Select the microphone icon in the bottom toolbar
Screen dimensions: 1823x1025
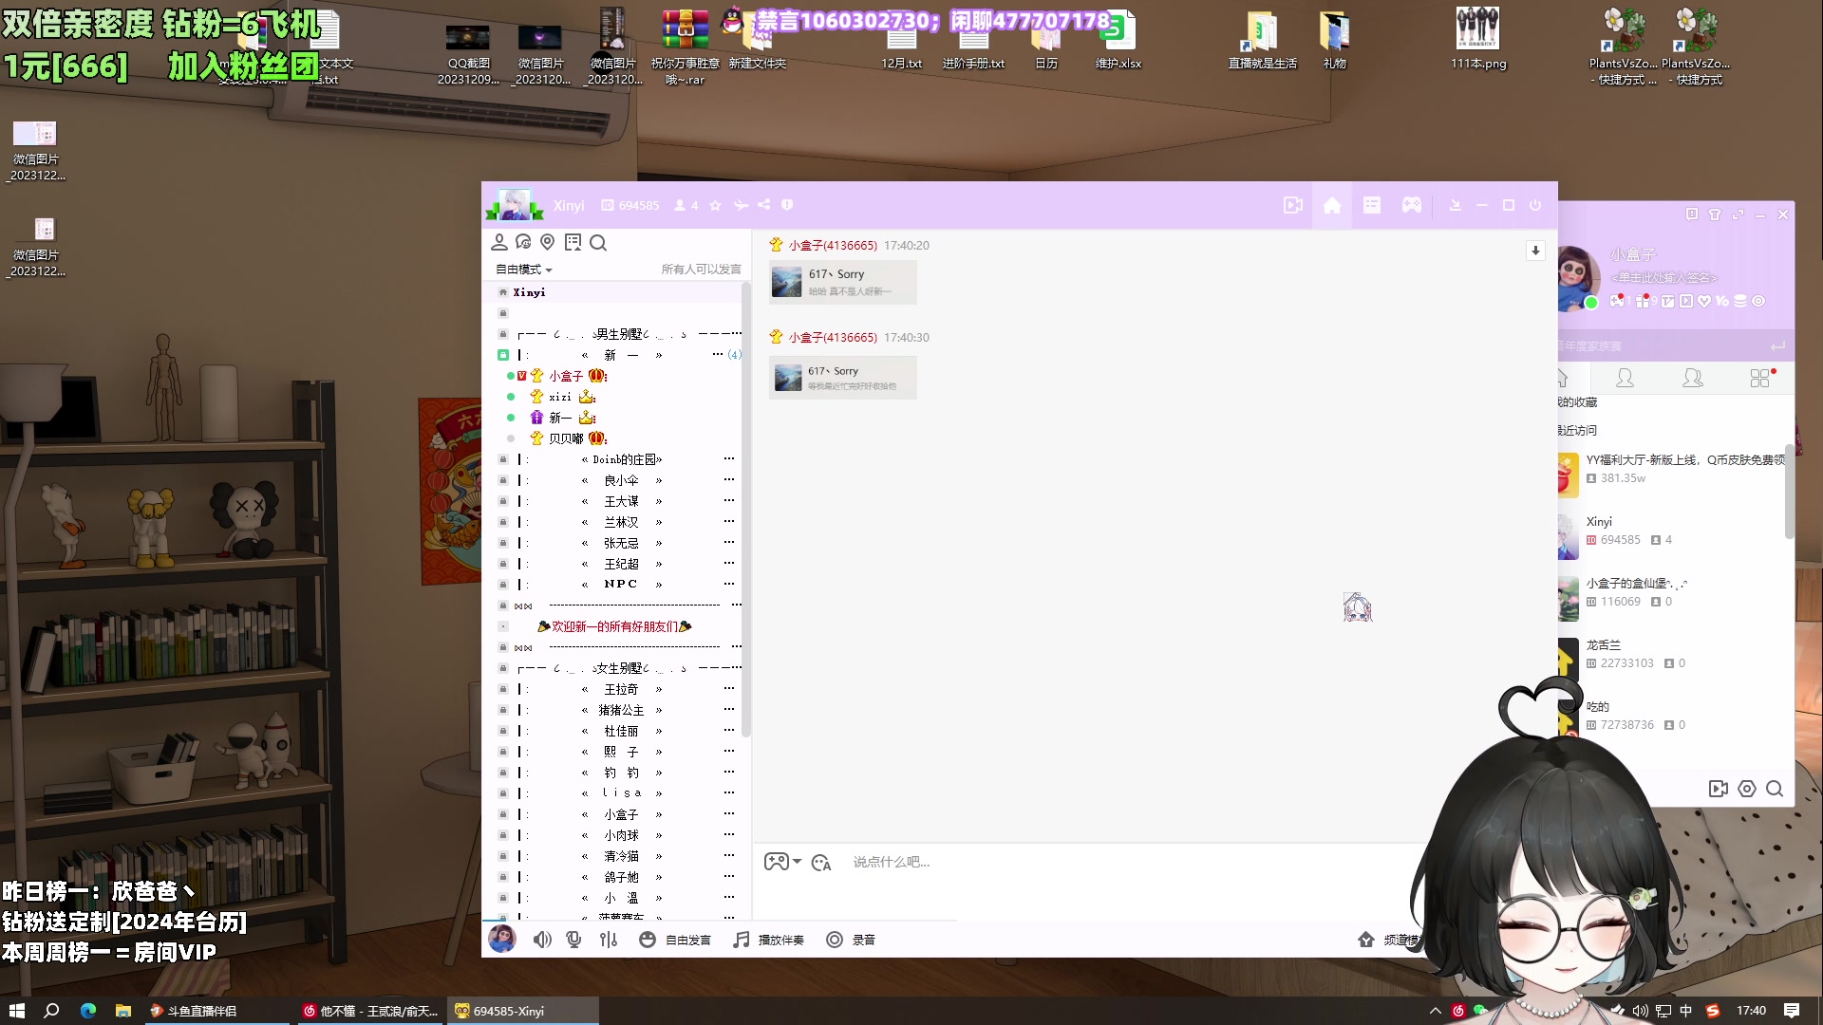(x=573, y=940)
